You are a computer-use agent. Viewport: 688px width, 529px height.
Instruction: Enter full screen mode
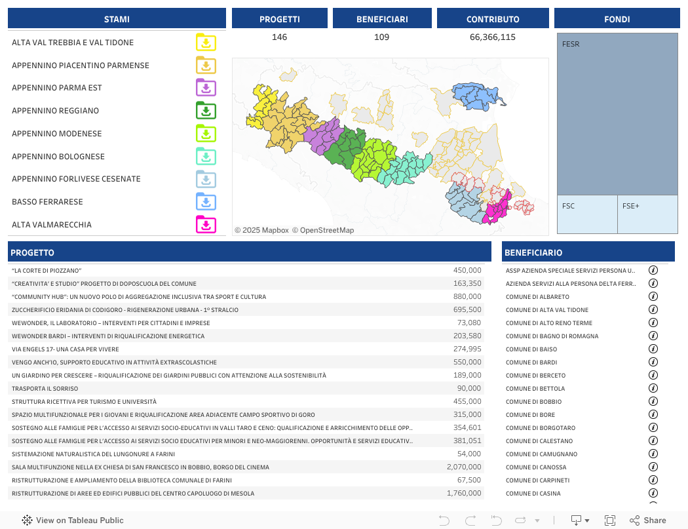609,520
